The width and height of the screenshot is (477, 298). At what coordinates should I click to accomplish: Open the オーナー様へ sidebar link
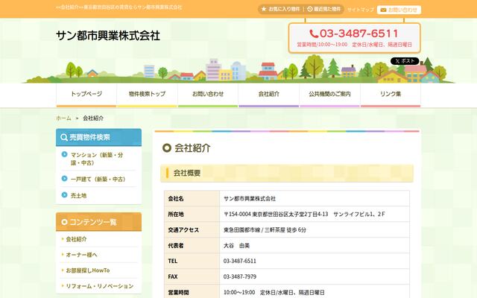click(x=81, y=255)
